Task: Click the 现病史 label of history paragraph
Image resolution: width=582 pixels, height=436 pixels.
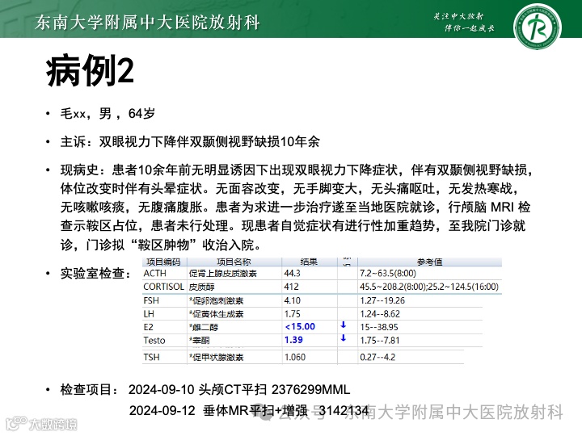Action: 79,170
